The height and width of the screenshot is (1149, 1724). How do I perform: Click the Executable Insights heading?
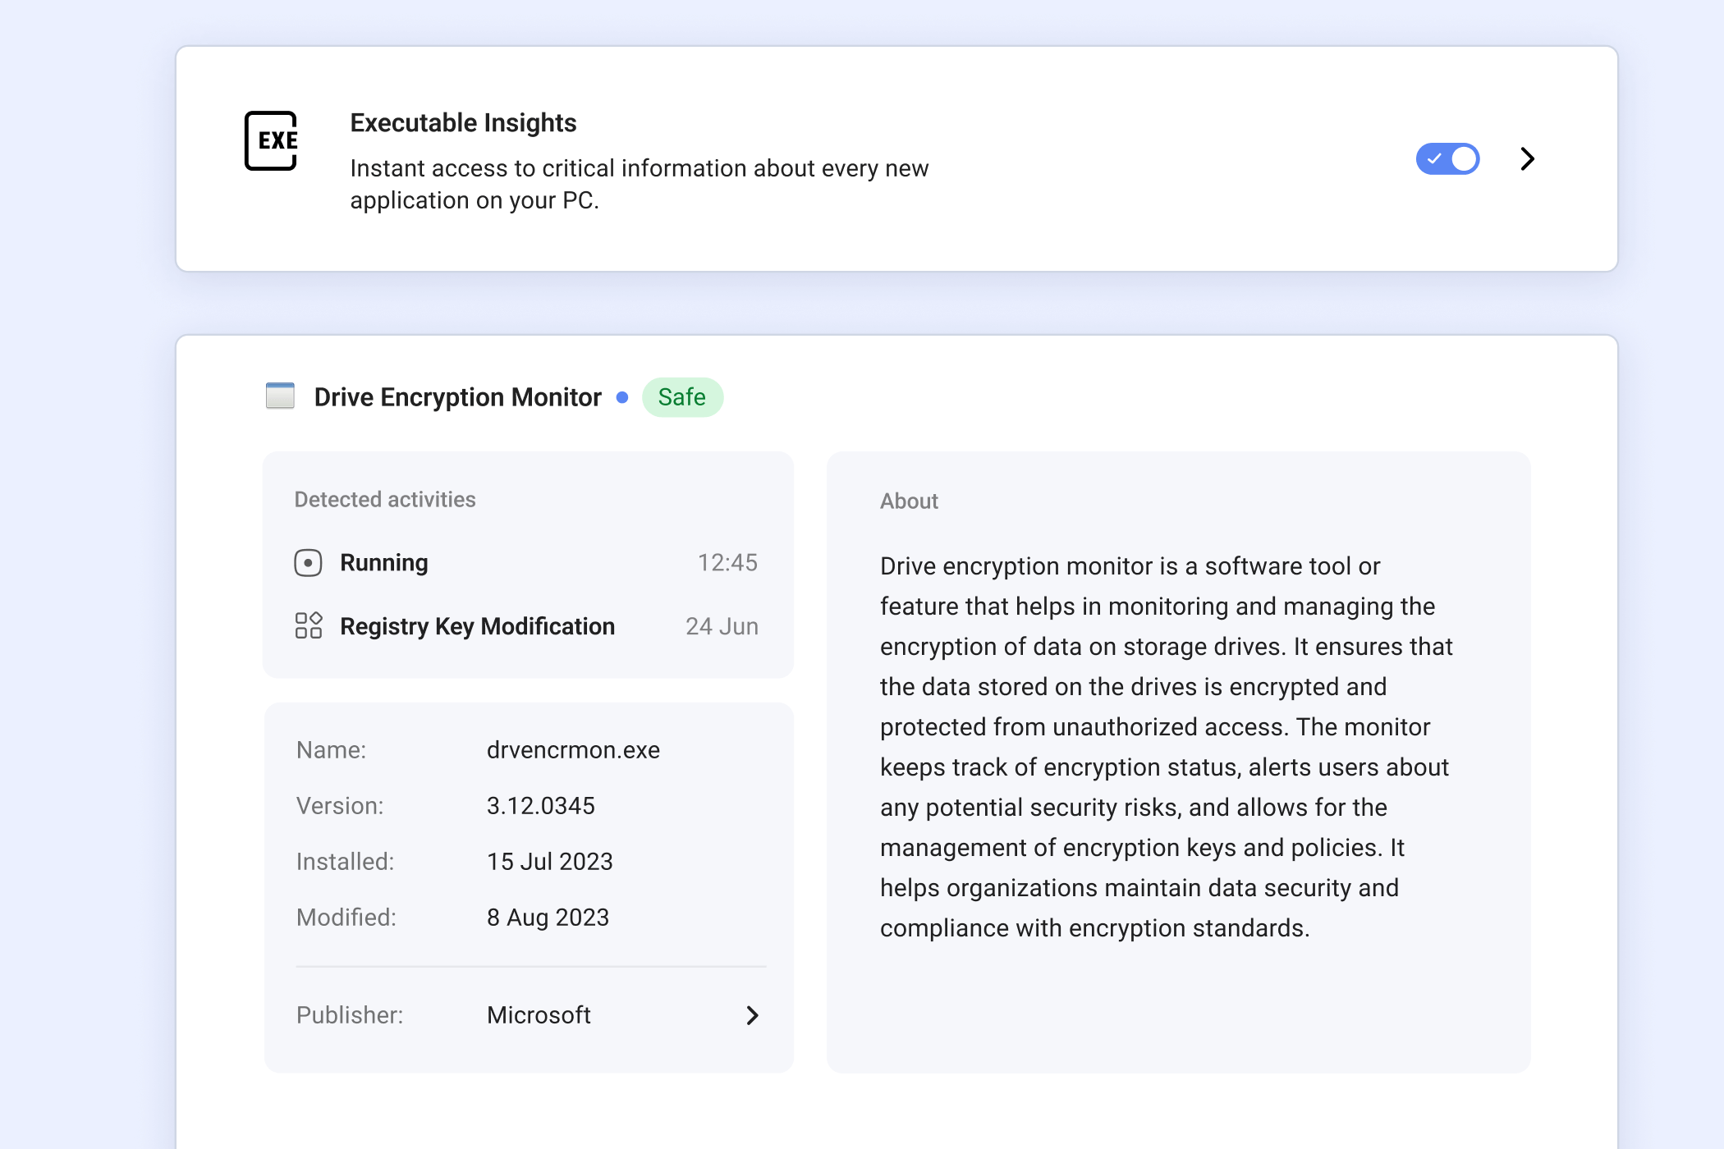click(x=463, y=123)
